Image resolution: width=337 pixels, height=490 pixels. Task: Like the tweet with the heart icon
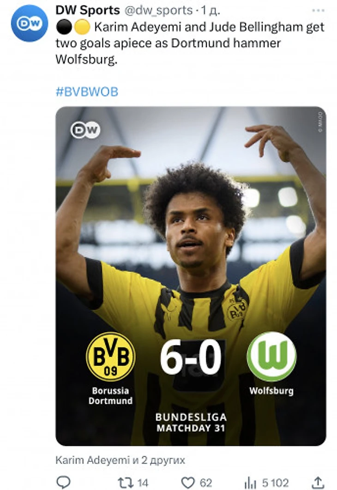188,483
